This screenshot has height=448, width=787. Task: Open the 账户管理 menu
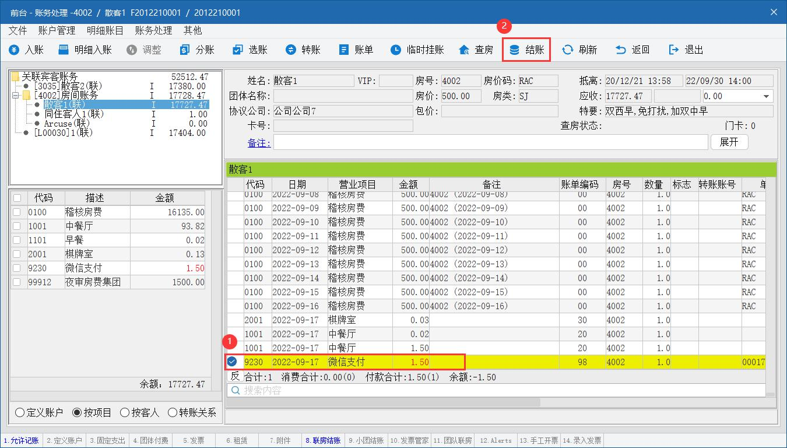click(57, 30)
